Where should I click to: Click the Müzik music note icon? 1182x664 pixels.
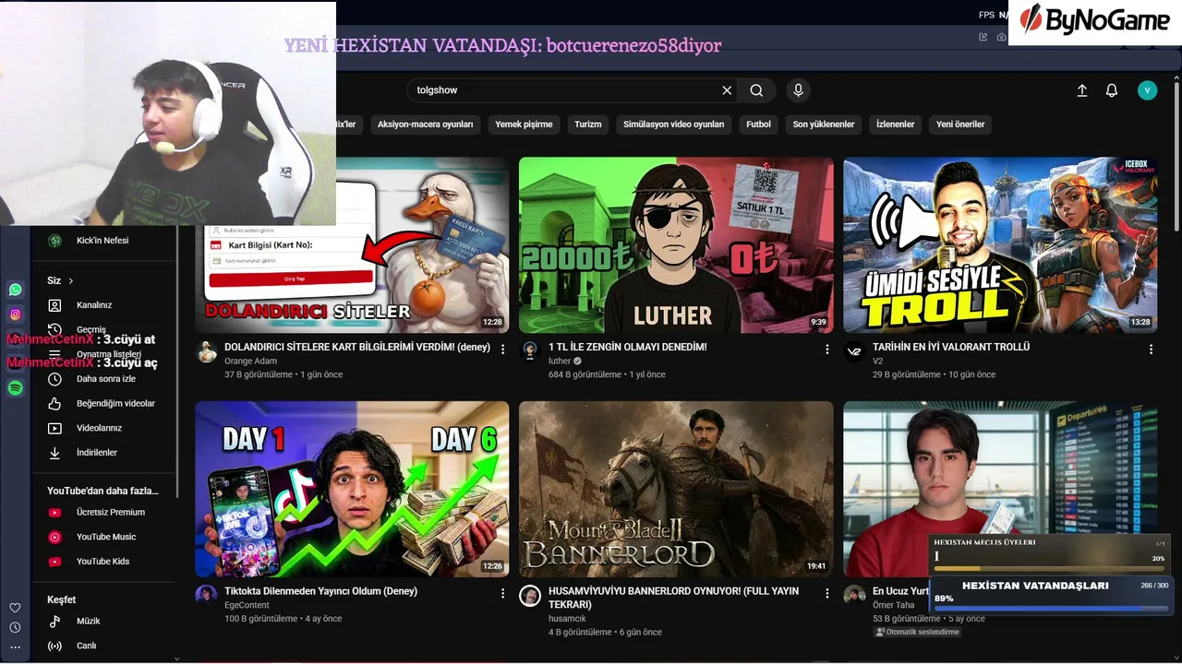(x=54, y=622)
